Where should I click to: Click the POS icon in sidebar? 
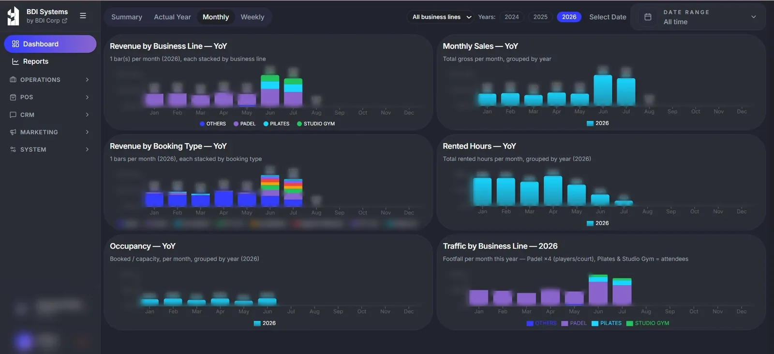[13, 97]
